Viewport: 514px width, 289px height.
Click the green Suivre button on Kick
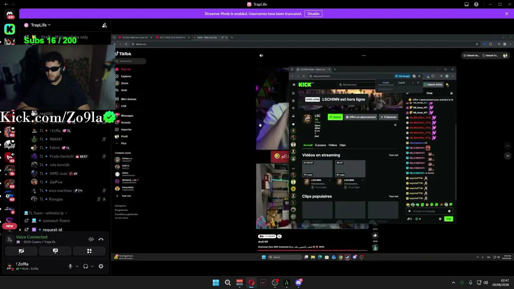(335, 117)
